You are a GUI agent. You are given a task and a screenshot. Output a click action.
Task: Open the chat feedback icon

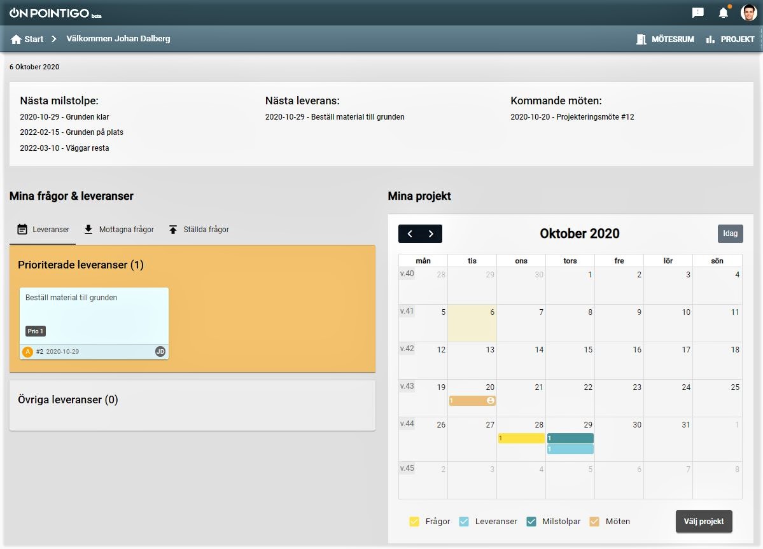point(698,13)
